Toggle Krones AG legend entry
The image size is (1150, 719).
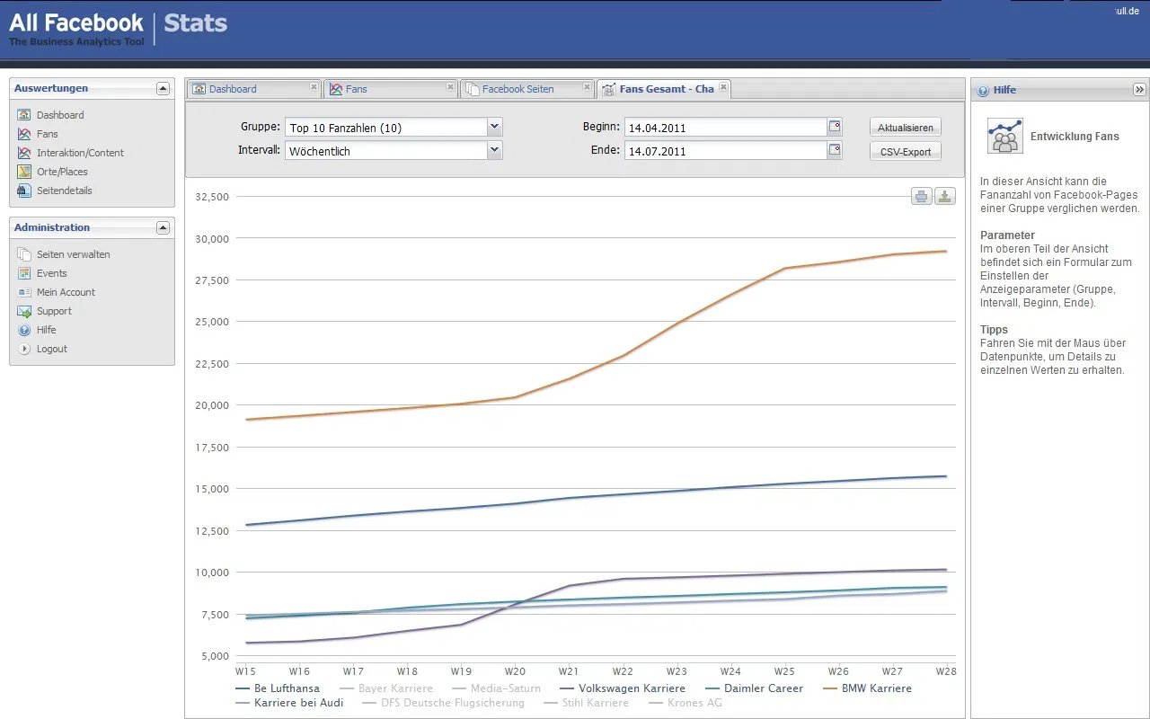click(685, 703)
